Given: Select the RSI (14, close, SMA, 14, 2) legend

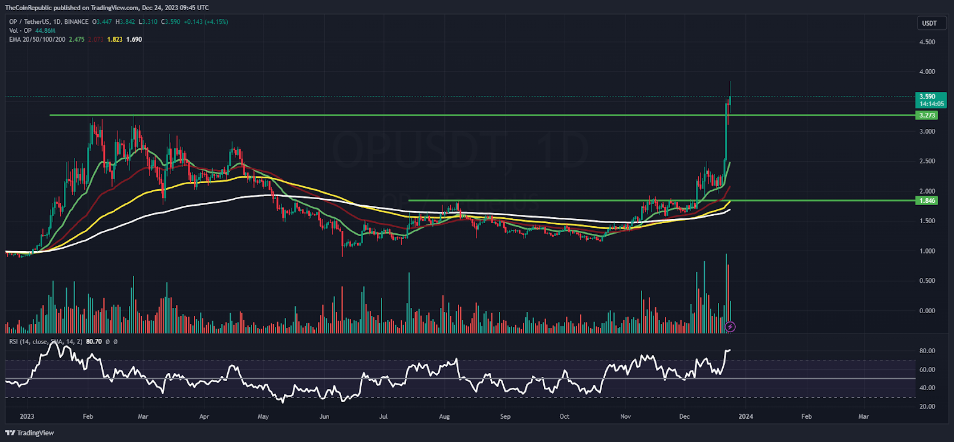Looking at the screenshot, I should (x=46, y=342).
